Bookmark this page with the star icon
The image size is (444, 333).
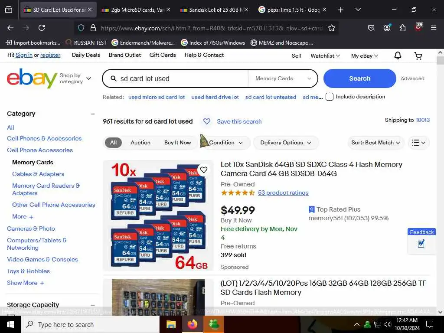tap(332, 28)
